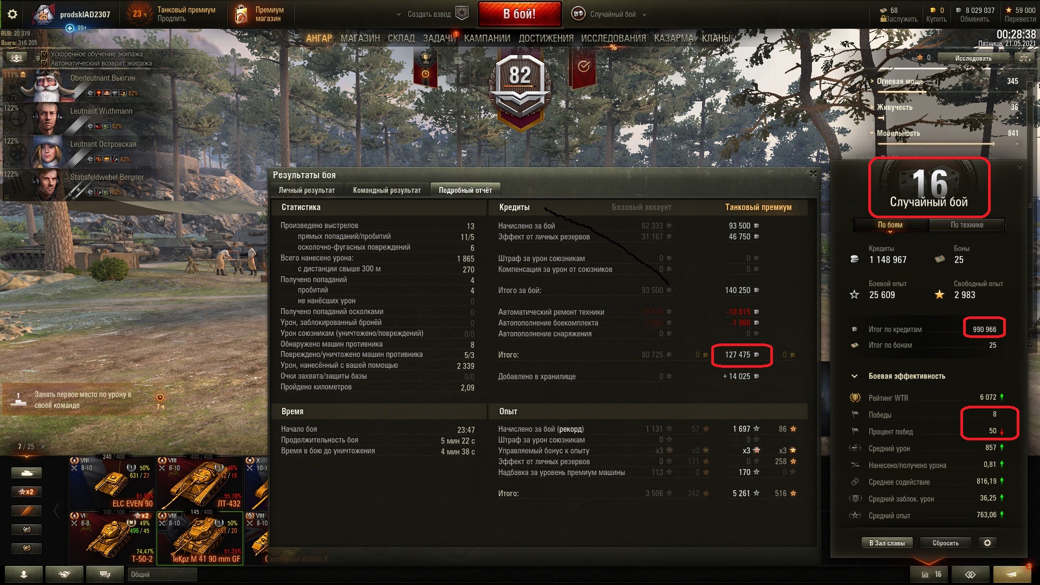Open battle mode dropdown next to Случайный бой
Image resolution: width=1040 pixels, height=585 pixels.
point(644,15)
